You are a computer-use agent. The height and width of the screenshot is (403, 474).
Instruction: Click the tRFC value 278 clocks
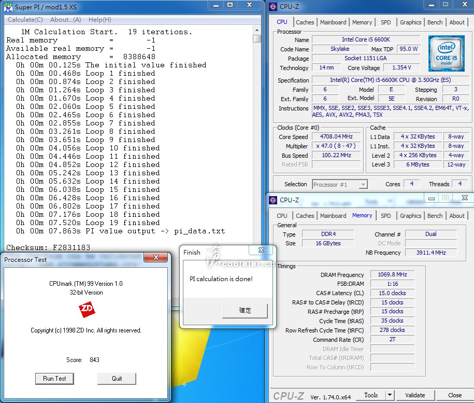[392, 330]
